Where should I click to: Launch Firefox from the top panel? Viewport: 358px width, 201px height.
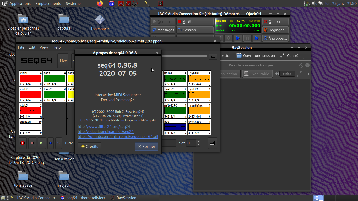click(x=100, y=3)
